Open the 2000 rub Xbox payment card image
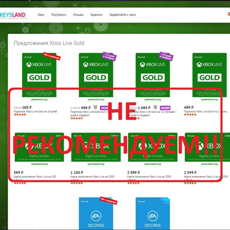Viewport: 230px width, 230px height. tap(153, 150)
